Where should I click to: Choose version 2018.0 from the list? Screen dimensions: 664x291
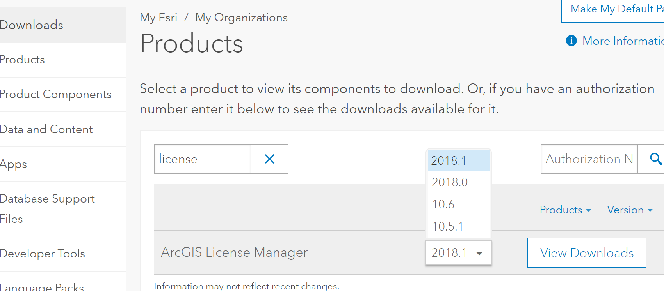[450, 182]
